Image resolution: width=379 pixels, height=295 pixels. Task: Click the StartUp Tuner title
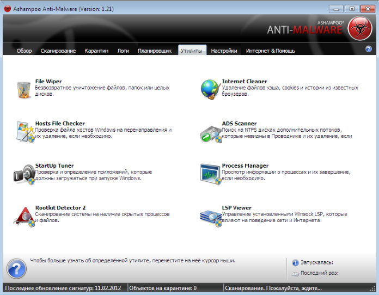click(x=54, y=166)
